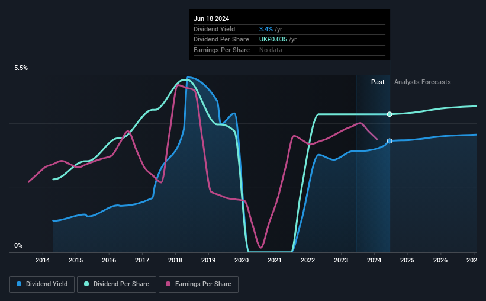Click the blue Dividend Yield legend dot
Viewport: 486px width, 301px height.
[x=19, y=284]
